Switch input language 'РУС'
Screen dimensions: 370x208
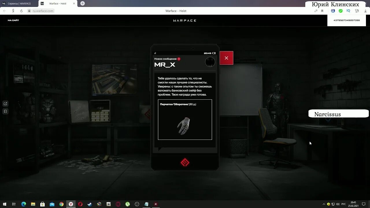point(343,204)
